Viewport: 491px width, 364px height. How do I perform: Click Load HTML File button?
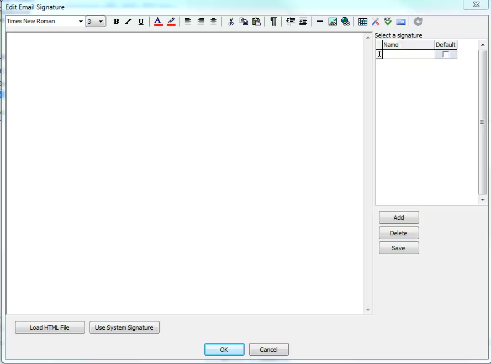tap(50, 328)
